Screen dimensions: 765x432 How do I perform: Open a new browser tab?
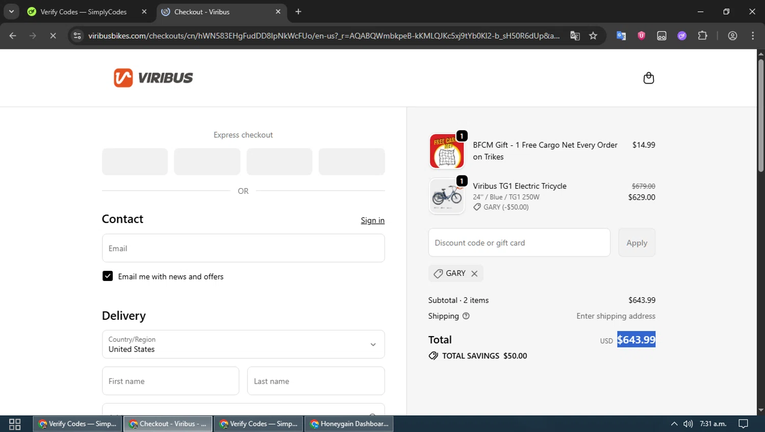(298, 12)
